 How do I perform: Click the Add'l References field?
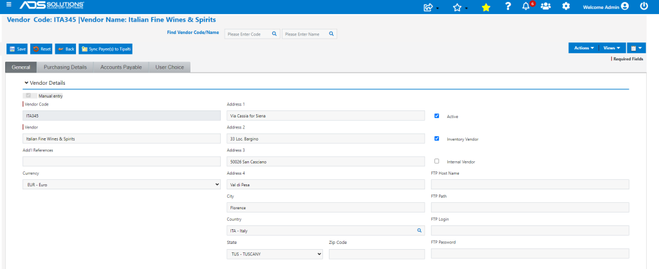pyautogui.click(x=122, y=161)
